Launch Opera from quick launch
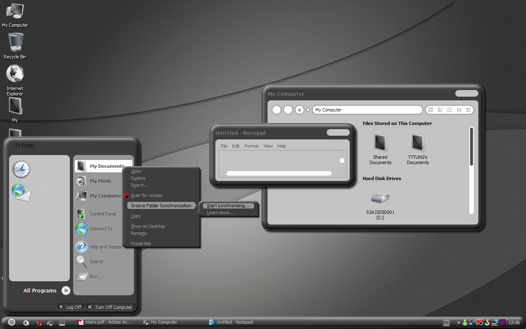The width and height of the screenshot is (526, 329). point(39,323)
